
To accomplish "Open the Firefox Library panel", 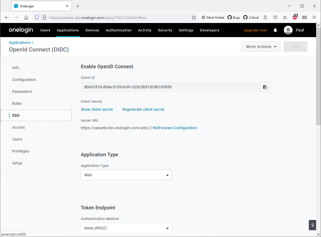I will 285,17.
